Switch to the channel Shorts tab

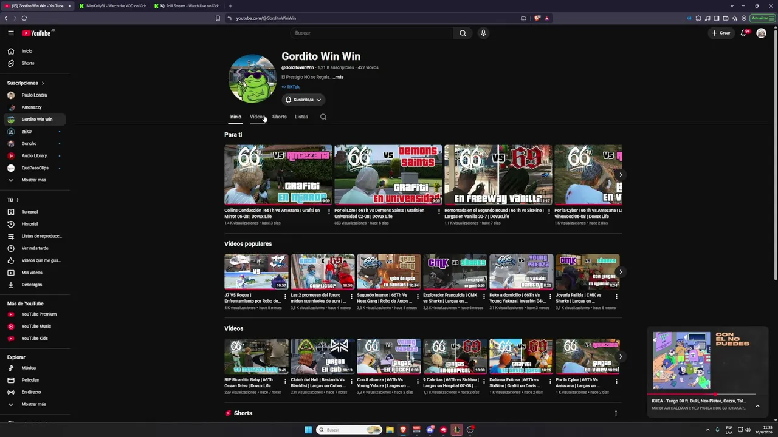pyautogui.click(x=280, y=117)
